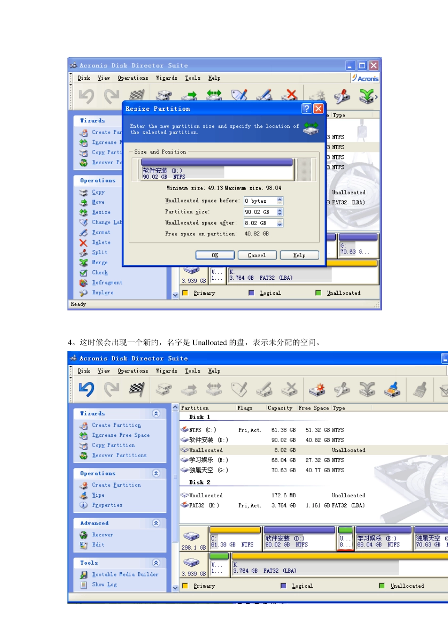
Task: Click the Disk 1 drive icon in the lower window disk map
Action: 191,536
